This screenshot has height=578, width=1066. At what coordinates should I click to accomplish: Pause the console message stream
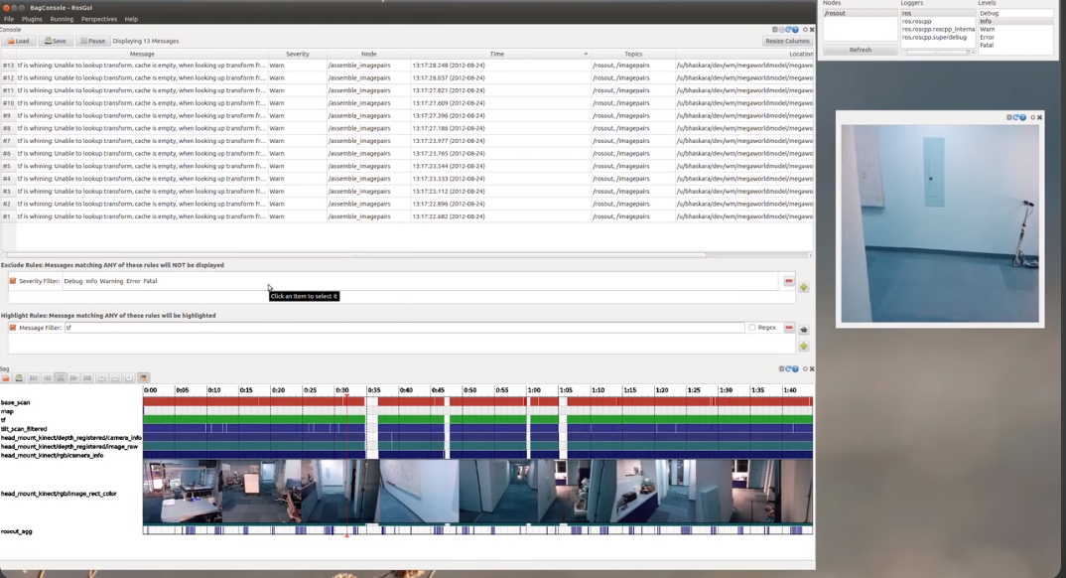(92, 41)
